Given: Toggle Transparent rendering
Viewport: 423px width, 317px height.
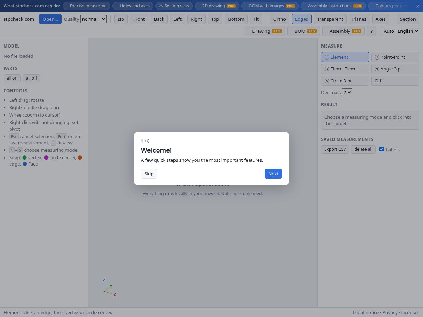Looking at the screenshot, I should coord(330,19).
